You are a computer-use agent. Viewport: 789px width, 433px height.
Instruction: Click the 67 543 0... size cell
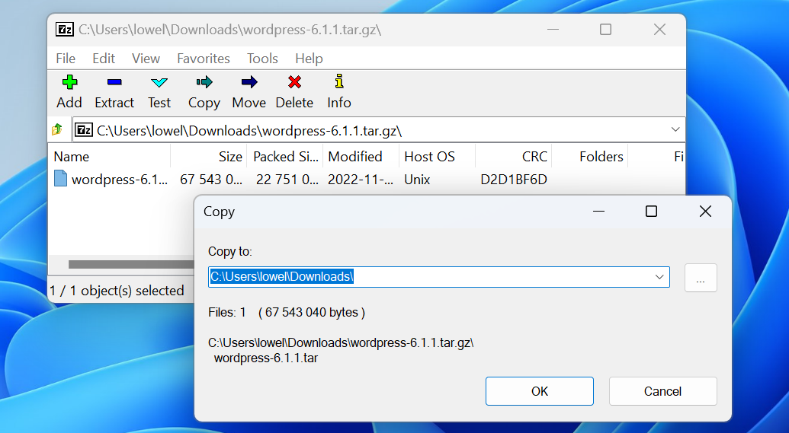coord(211,180)
